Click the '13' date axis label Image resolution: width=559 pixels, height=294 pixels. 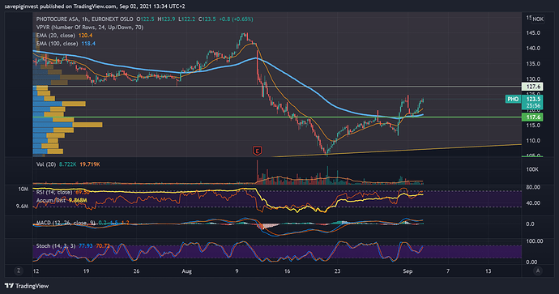point(488,271)
